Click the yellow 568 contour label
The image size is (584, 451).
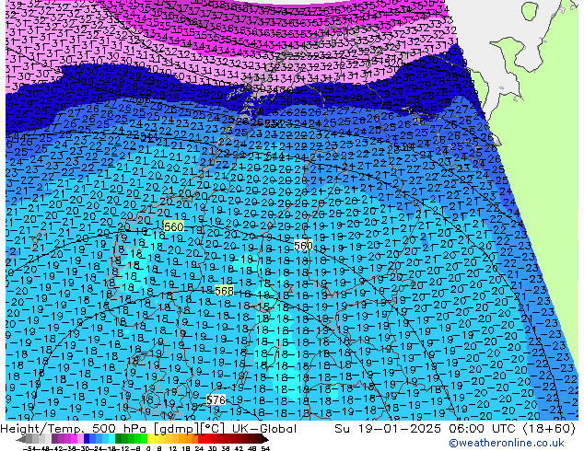click(224, 291)
